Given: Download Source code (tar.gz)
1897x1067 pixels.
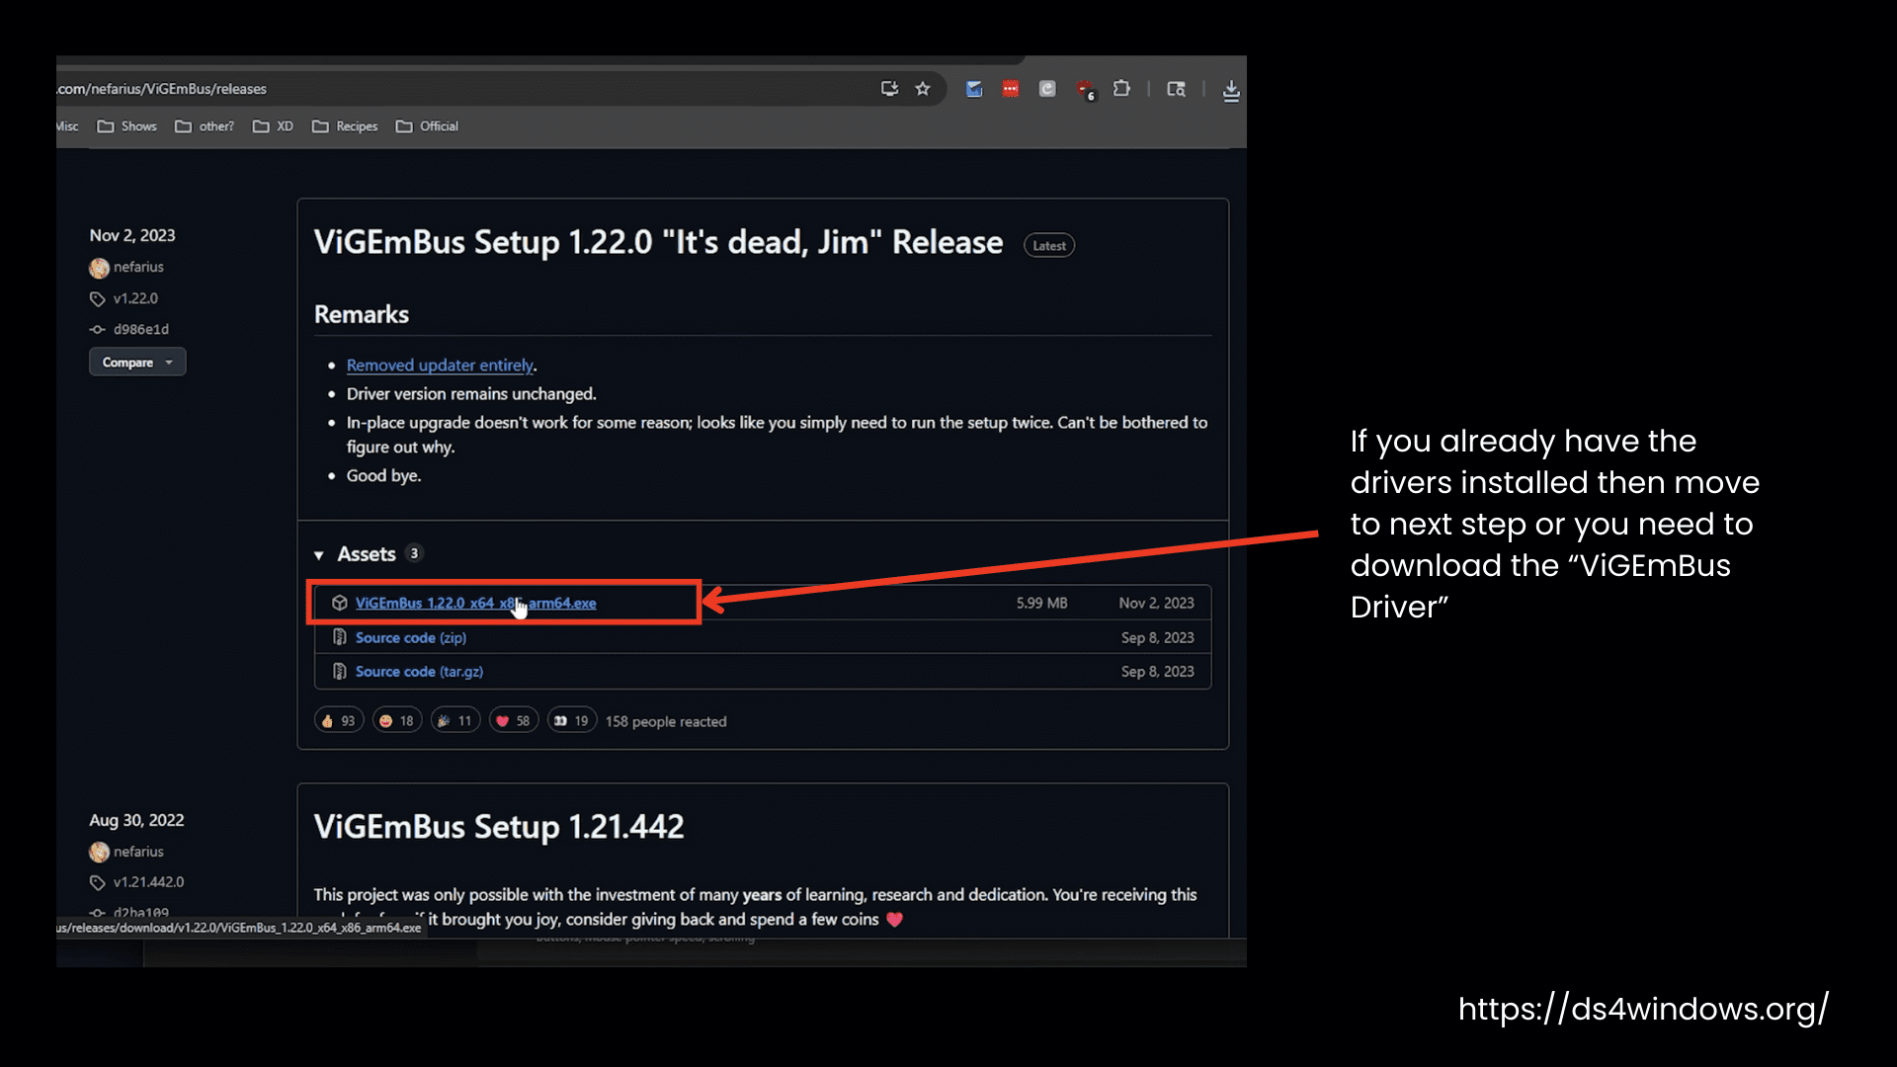Looking at the screenshot, I should point(419,671).
